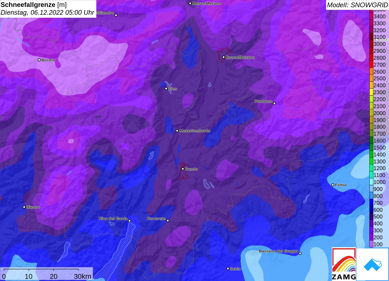The height and width of the screenshot is (281, 389).
Task: Pick the violet 100 legend swatch
Action: (x=371, y=244)
